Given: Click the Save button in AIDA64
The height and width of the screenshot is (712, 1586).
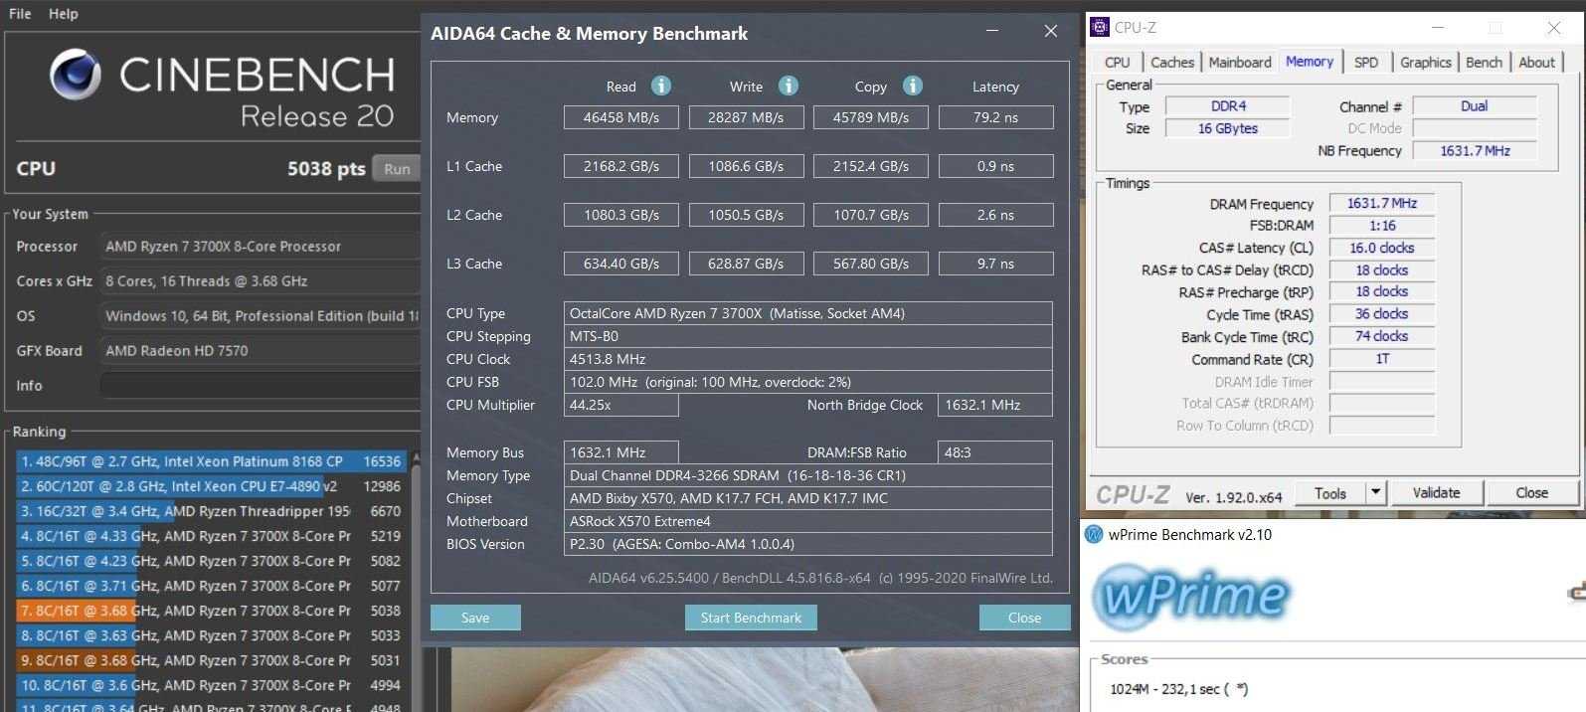Looking at the screenshot, I should tap(475, 618).
